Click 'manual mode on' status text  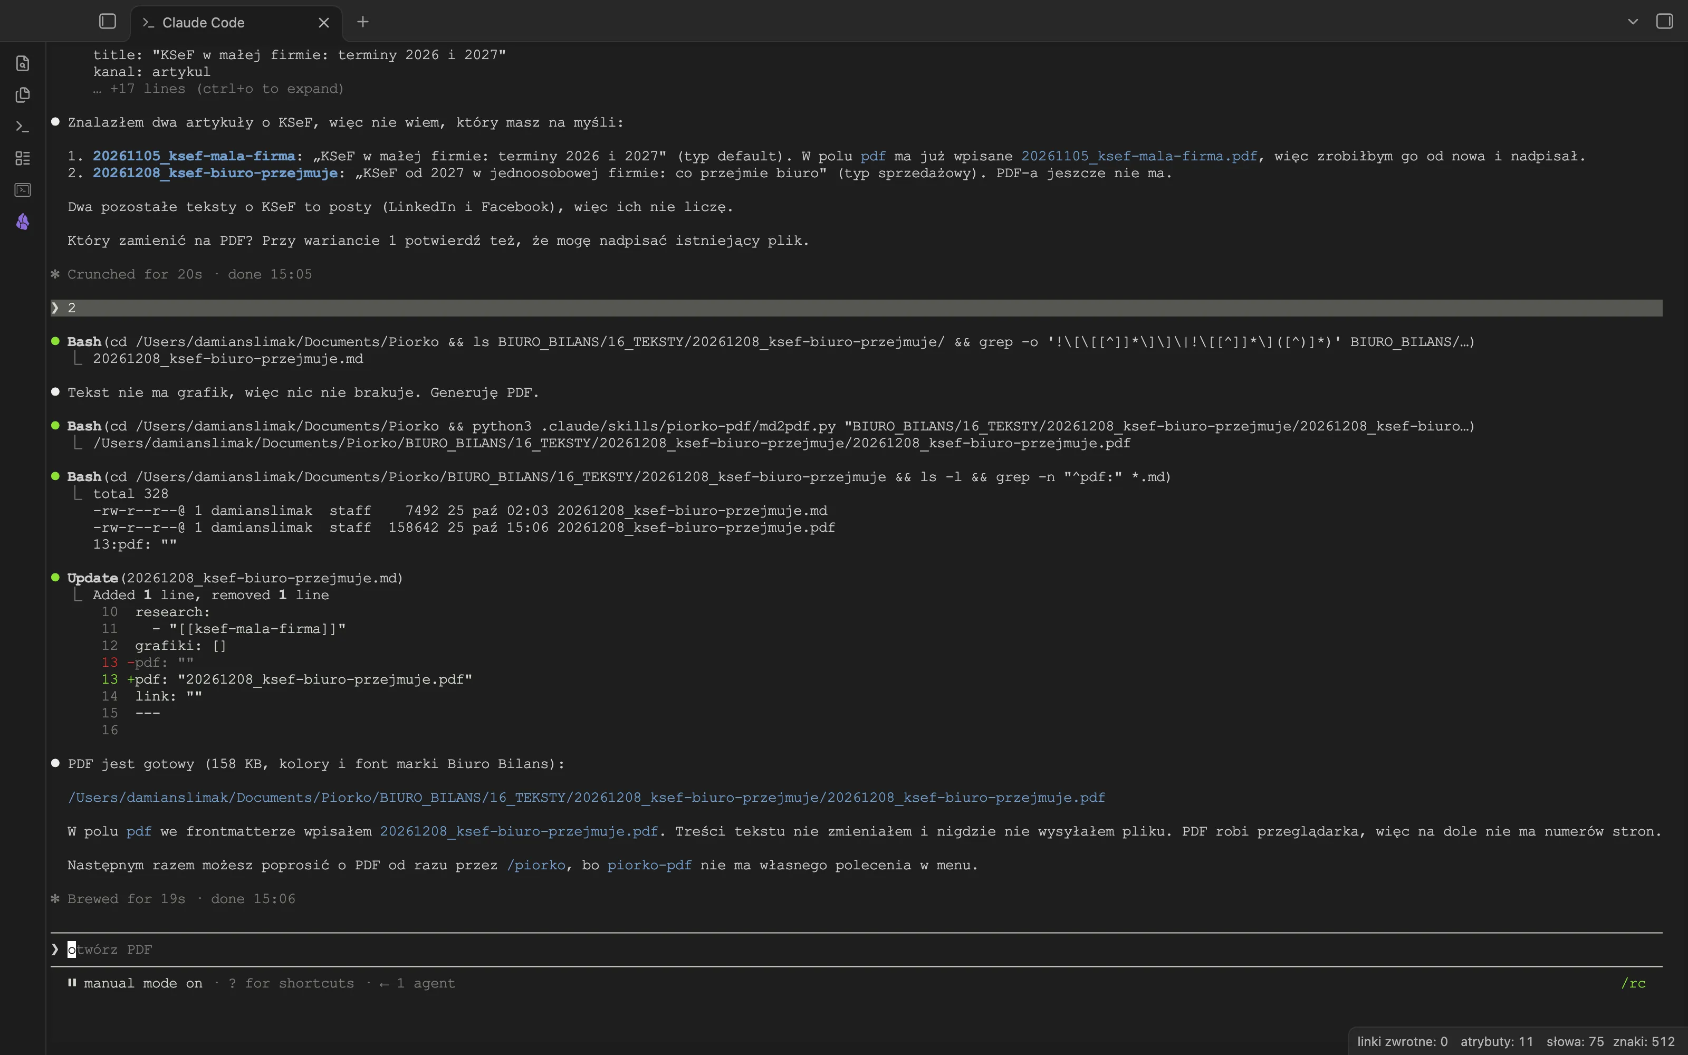pos(143,983)
